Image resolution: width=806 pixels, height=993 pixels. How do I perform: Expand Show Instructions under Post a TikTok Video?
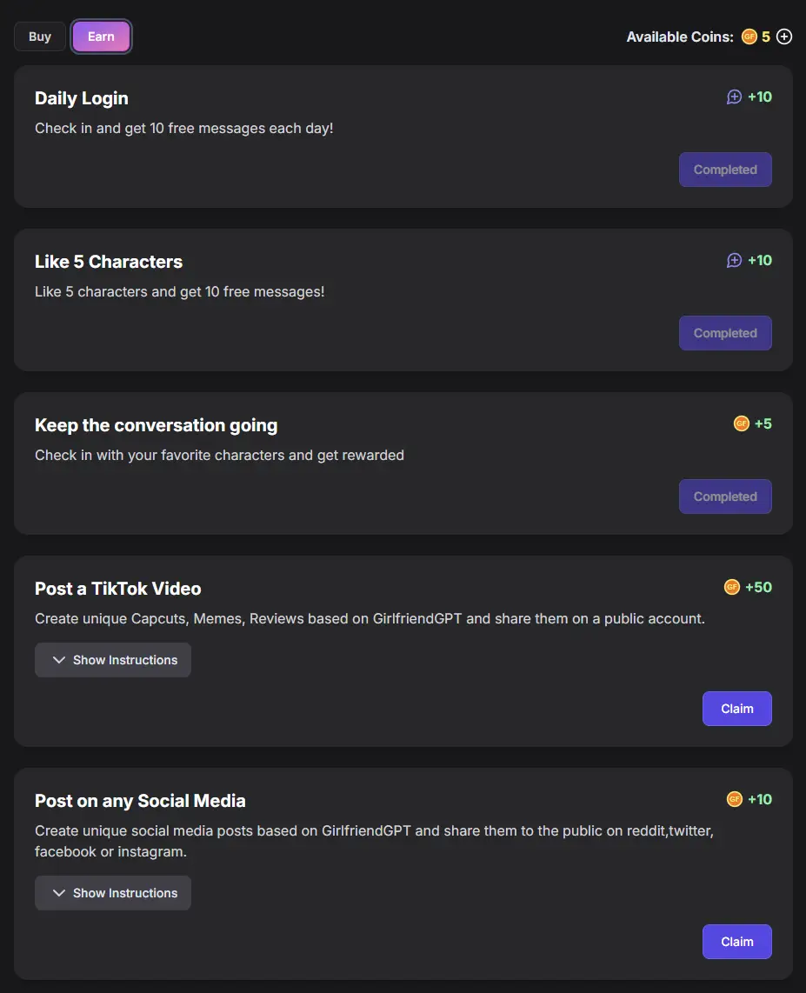(x=113, y=660)
